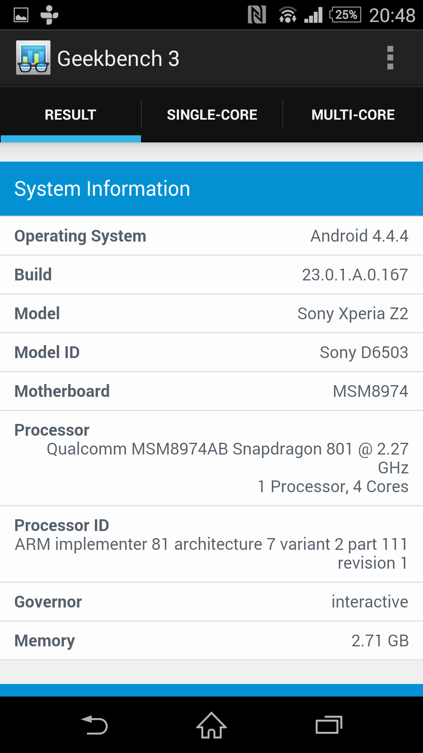
Task: Select the Memory 2.71 GB row
Action: tap(211, 640)
